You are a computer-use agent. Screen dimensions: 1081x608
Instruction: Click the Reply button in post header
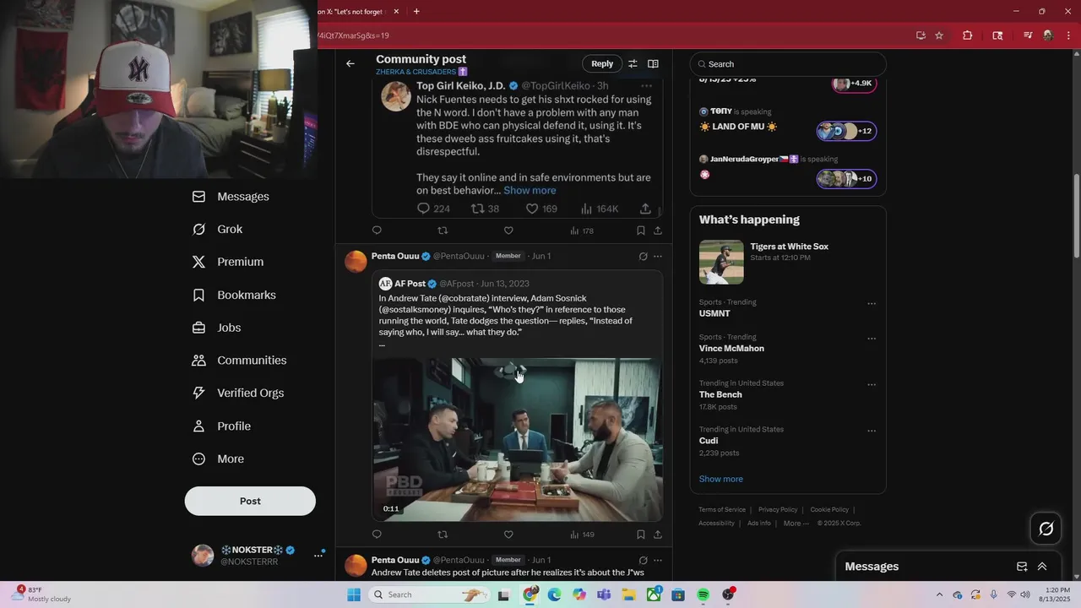click(602, 63)
